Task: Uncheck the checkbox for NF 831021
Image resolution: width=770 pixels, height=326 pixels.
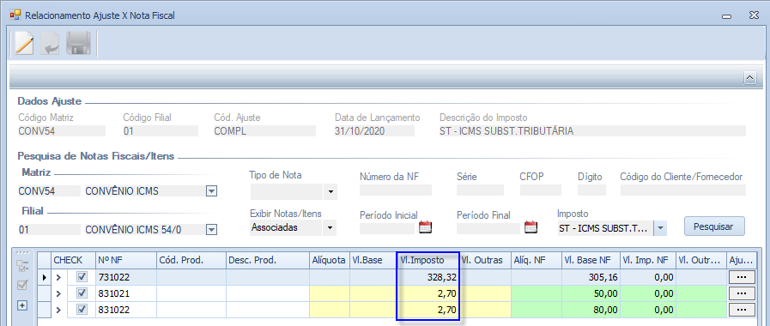Action: (82, 293)
